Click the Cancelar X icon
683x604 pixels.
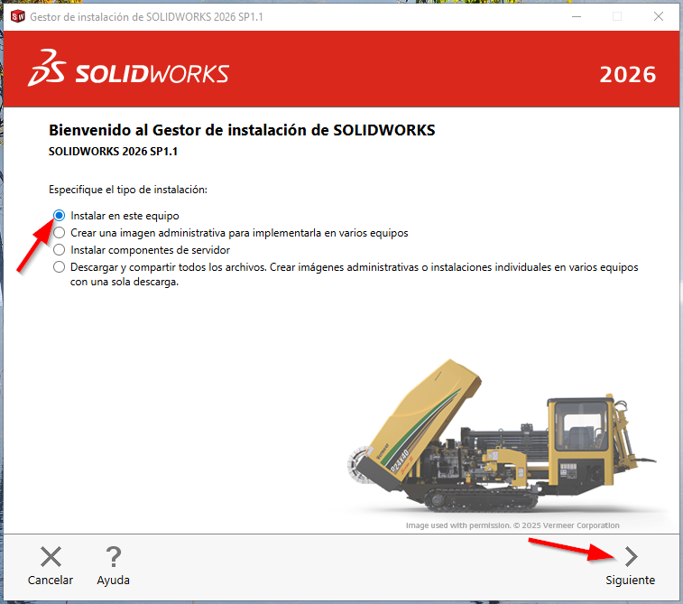click(51, 557)
